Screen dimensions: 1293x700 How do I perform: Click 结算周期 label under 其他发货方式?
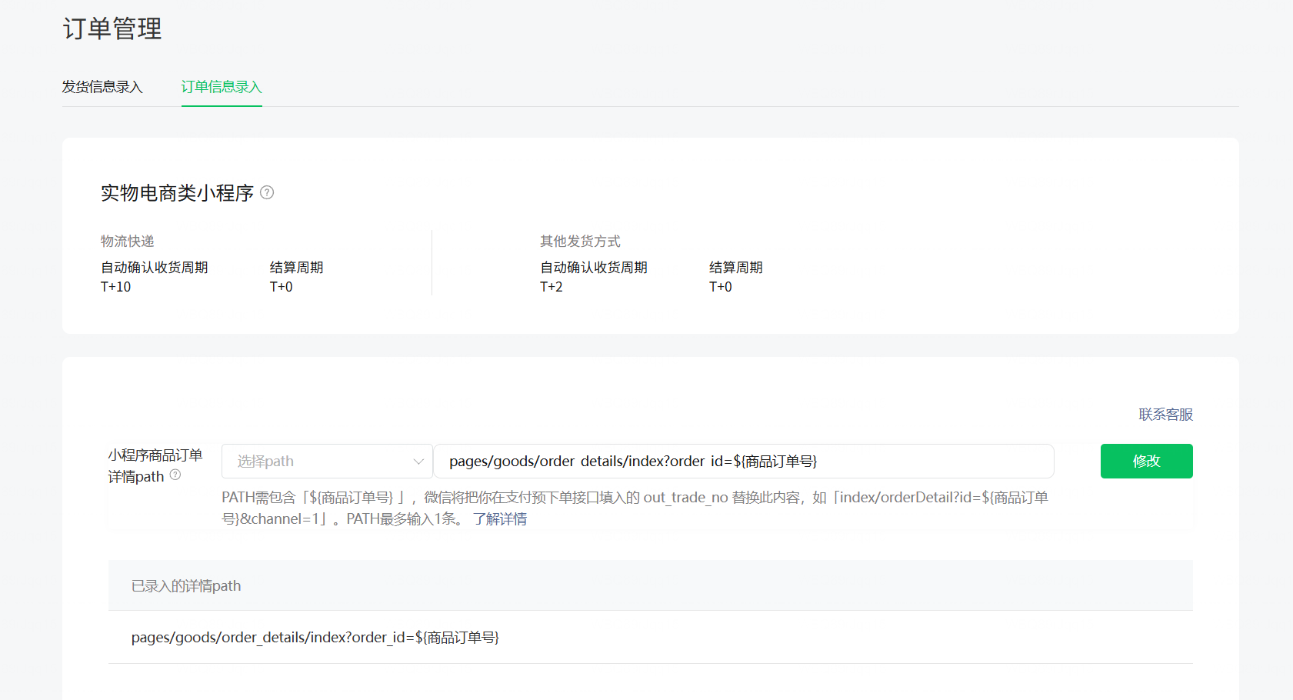pos(735,268)
